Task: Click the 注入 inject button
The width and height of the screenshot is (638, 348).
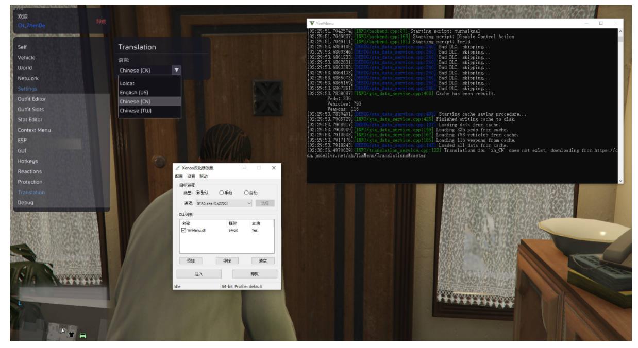Action: pyautogui.click(x=199, y=274)
